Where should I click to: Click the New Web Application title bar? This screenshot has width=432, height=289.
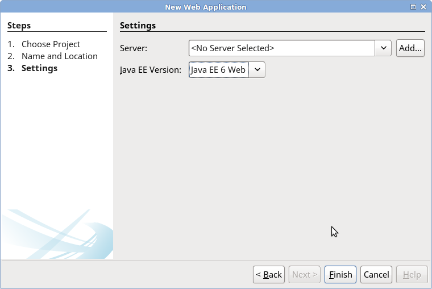pos(206,7)
